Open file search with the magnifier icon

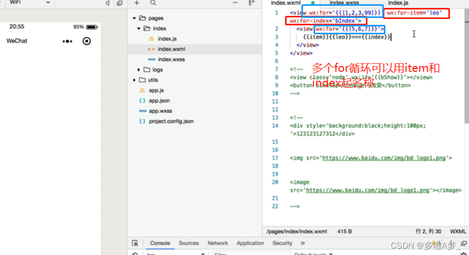coord(153,3)
